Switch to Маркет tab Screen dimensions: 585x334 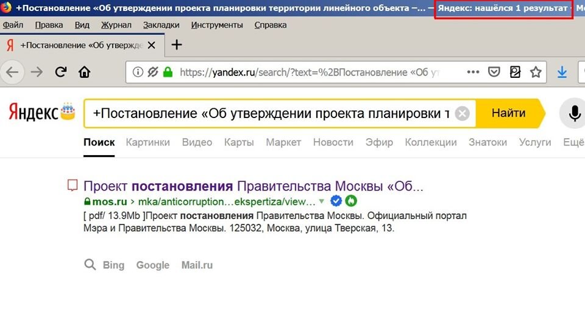pos(283,142)
